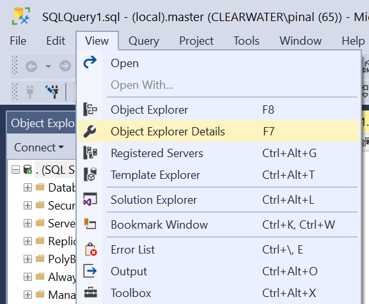Select the 'Repli' tree row label
The height and width of the screenshot is (304, 369).
tap(62, 241)
